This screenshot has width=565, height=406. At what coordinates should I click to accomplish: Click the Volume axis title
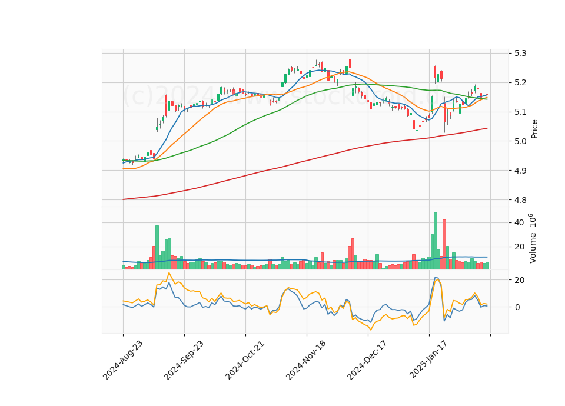click(x=533, y=238)
